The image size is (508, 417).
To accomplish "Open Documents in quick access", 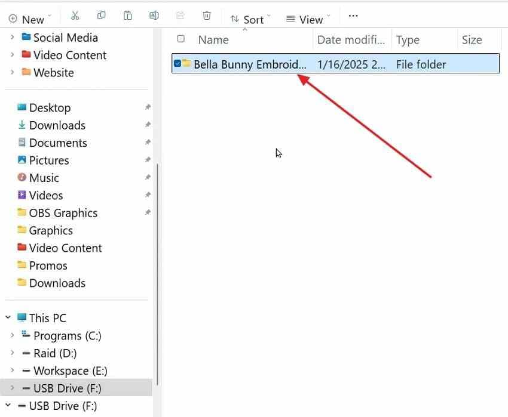I will pyautogui.click(x=58, y=143).
